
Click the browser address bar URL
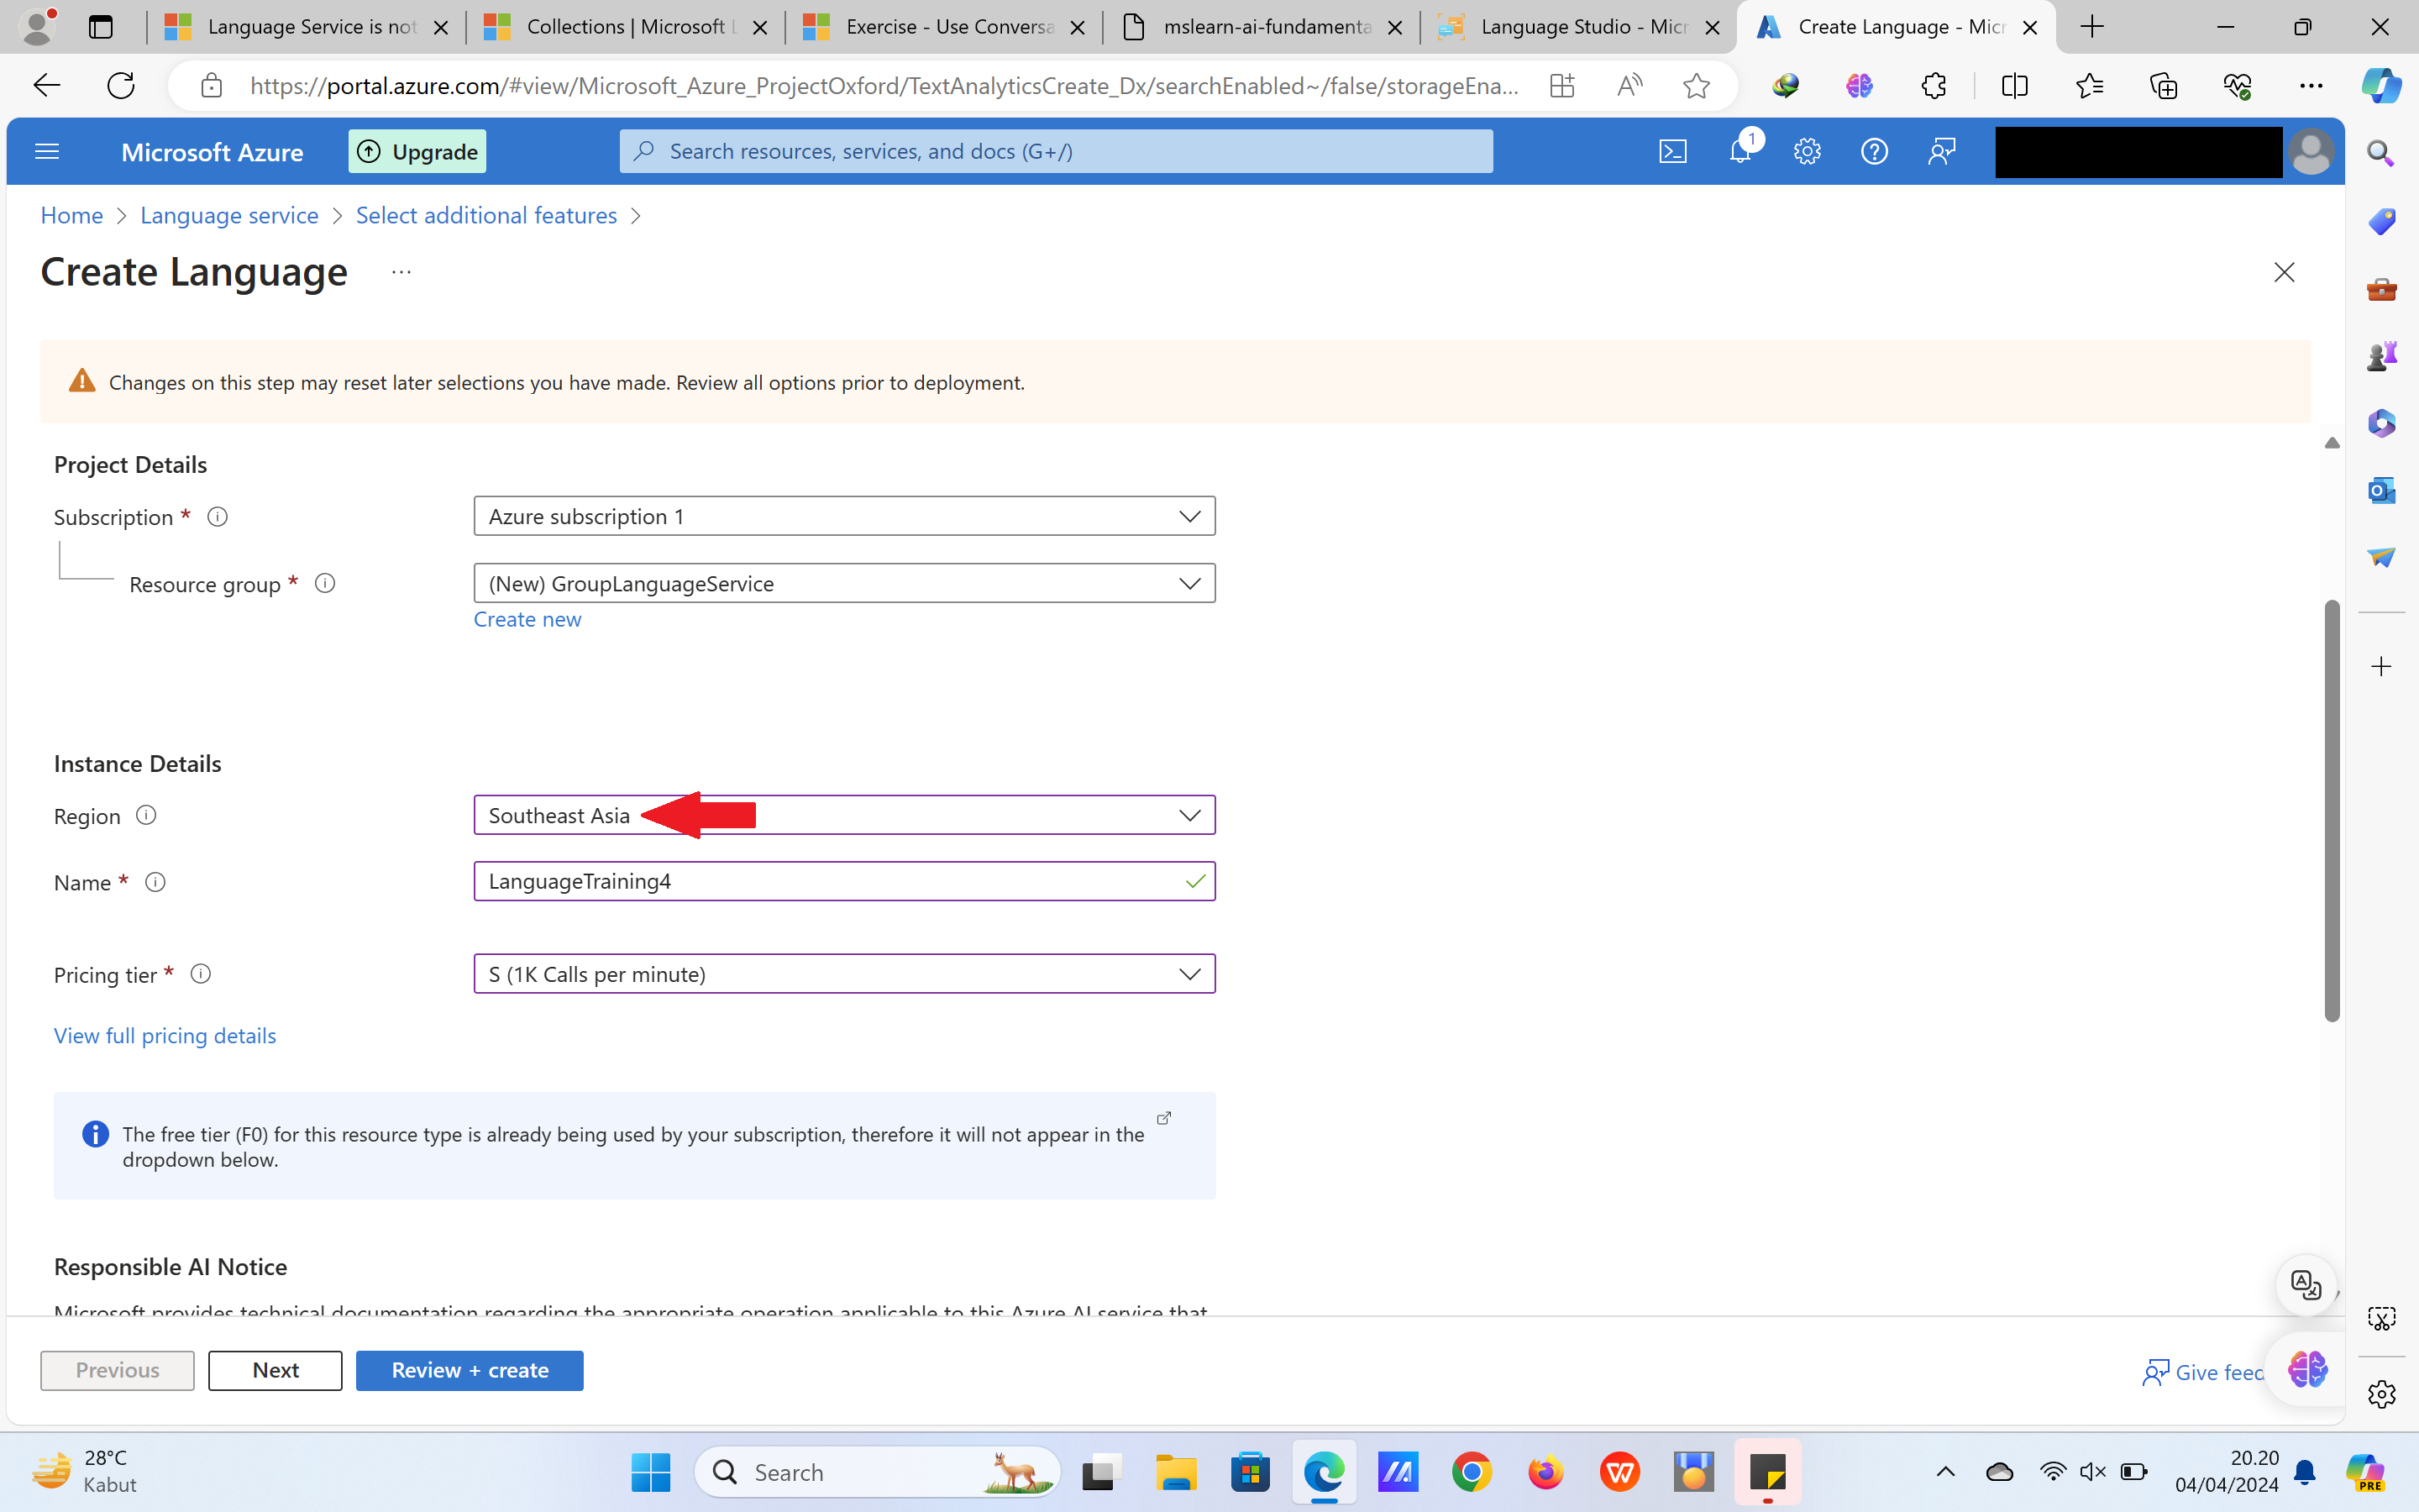[x=884, y=86]
